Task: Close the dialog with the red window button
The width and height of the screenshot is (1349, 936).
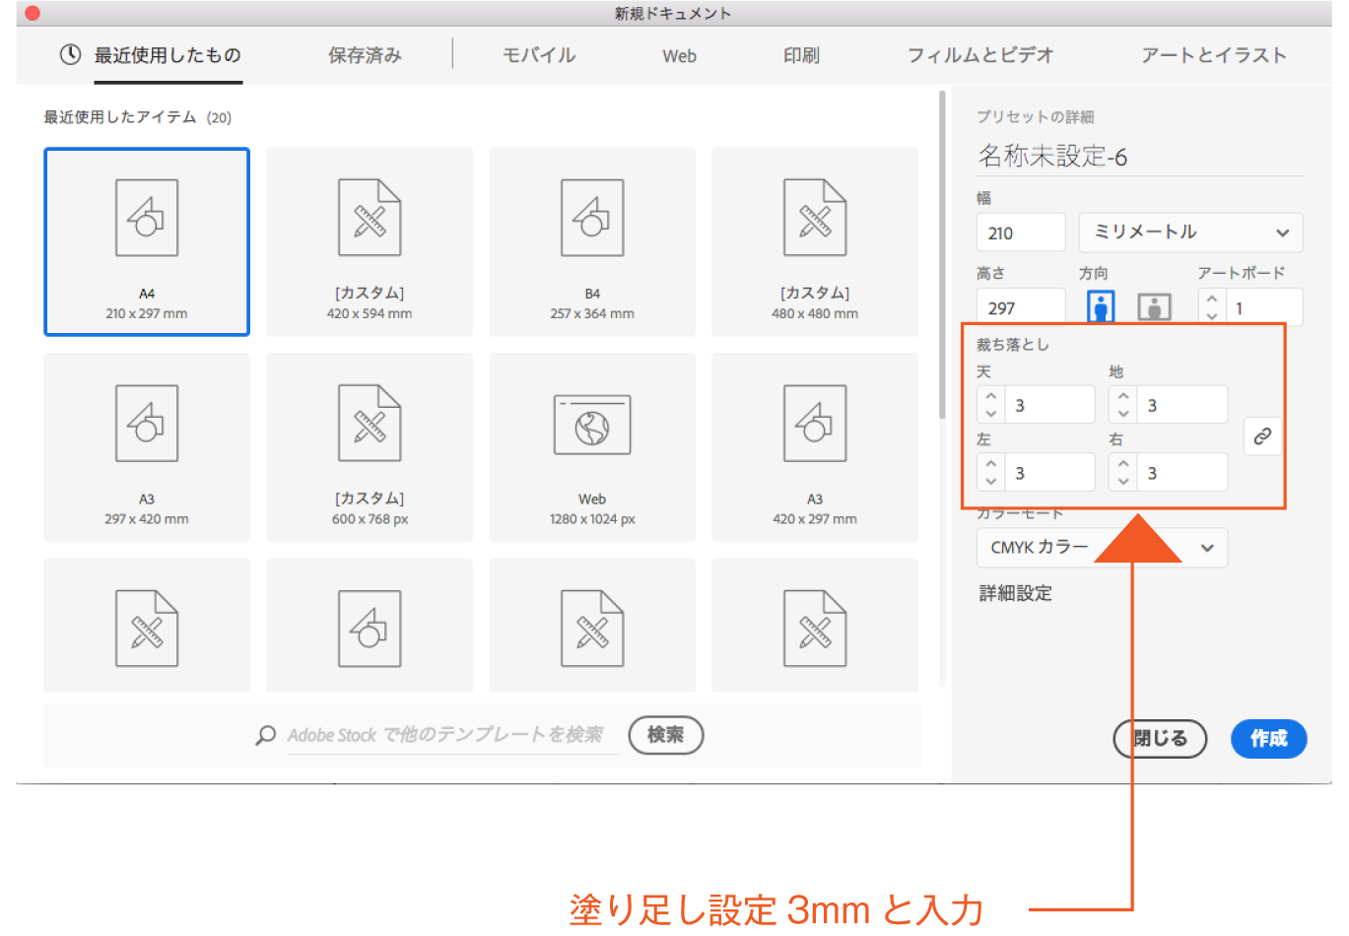Action: point(33,13)
